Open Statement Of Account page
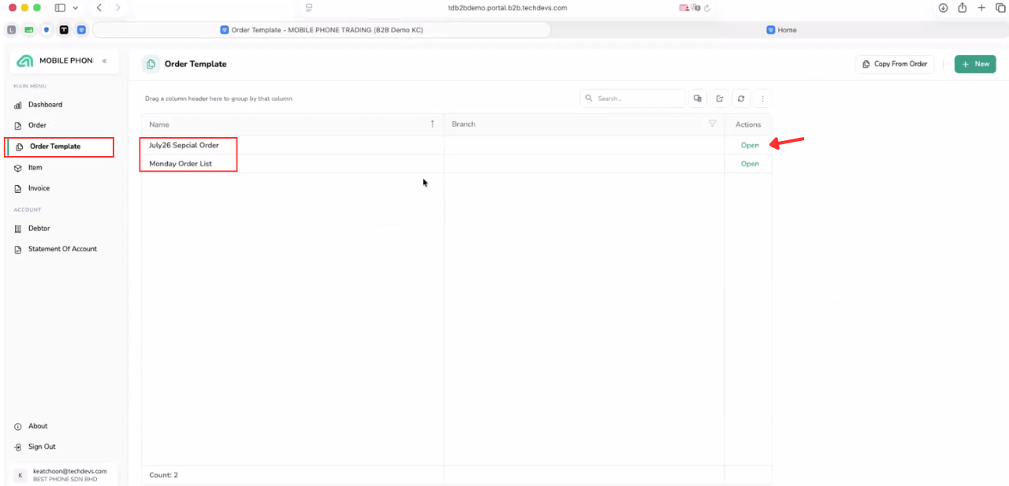The image size is (1009, 486). point(62,249)
